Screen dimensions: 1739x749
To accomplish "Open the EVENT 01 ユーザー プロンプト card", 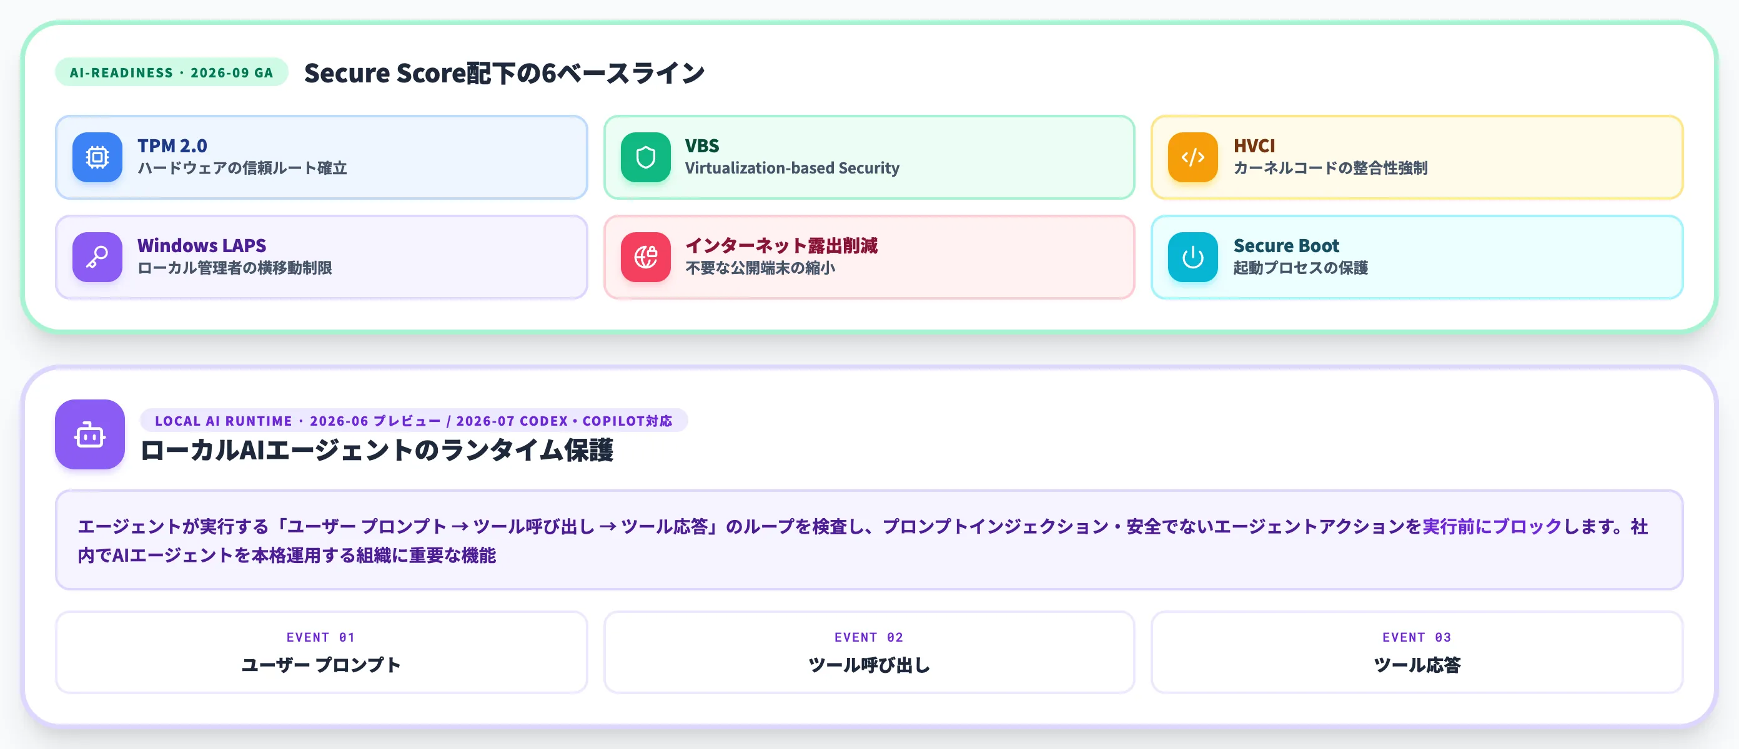I will click(x=321, y=652).
